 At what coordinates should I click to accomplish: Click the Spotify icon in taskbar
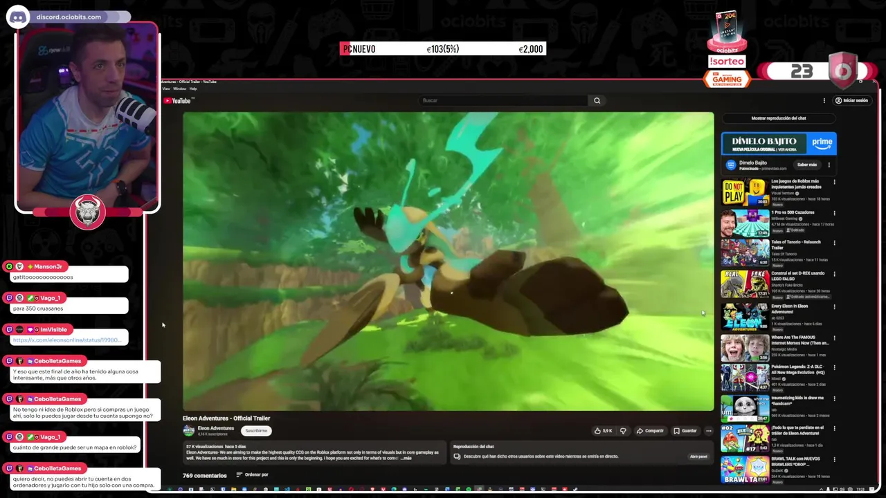point(468,490)
